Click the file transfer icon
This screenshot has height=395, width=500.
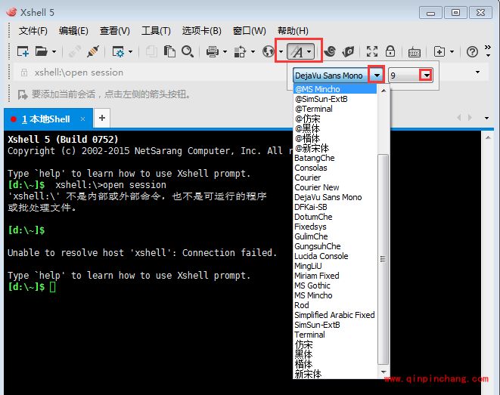pyautogui.click(x=240, y=51)
